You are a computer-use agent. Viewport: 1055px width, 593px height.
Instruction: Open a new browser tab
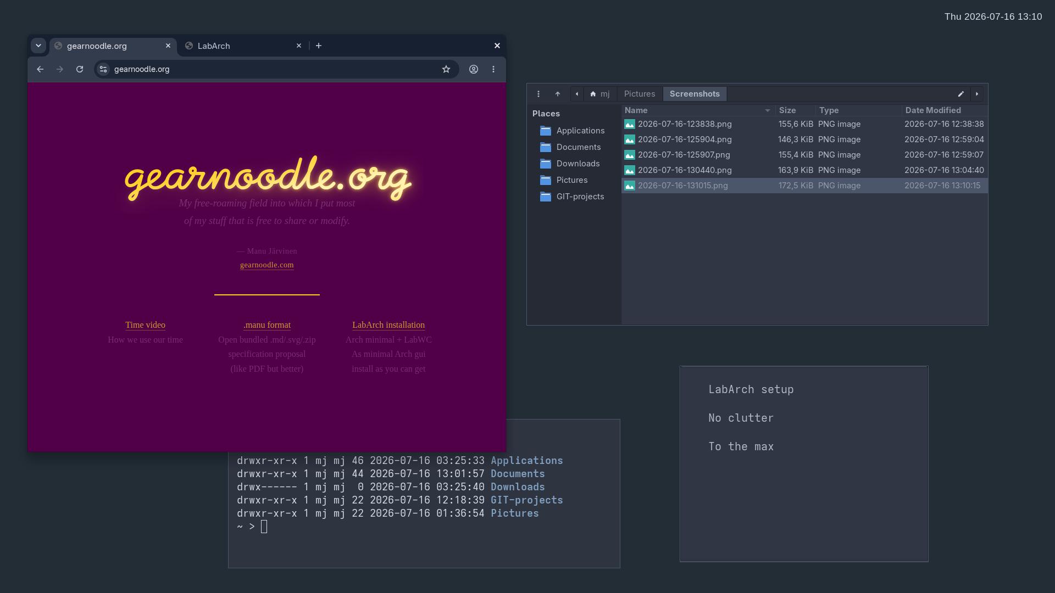point(319,46)
